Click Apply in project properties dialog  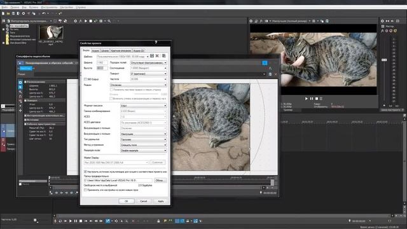[161, 201]
